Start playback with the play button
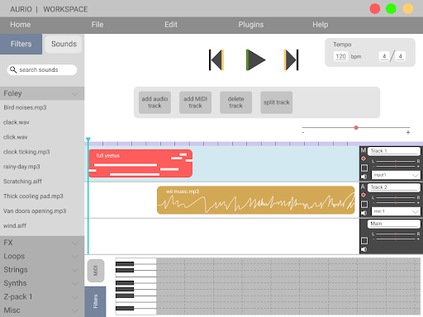 pyautogui.click(x=255, y=60)
